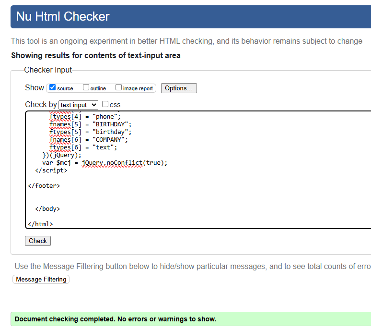
Task: Click the Checker Input legend label
Action: click(x=48, y=70)
